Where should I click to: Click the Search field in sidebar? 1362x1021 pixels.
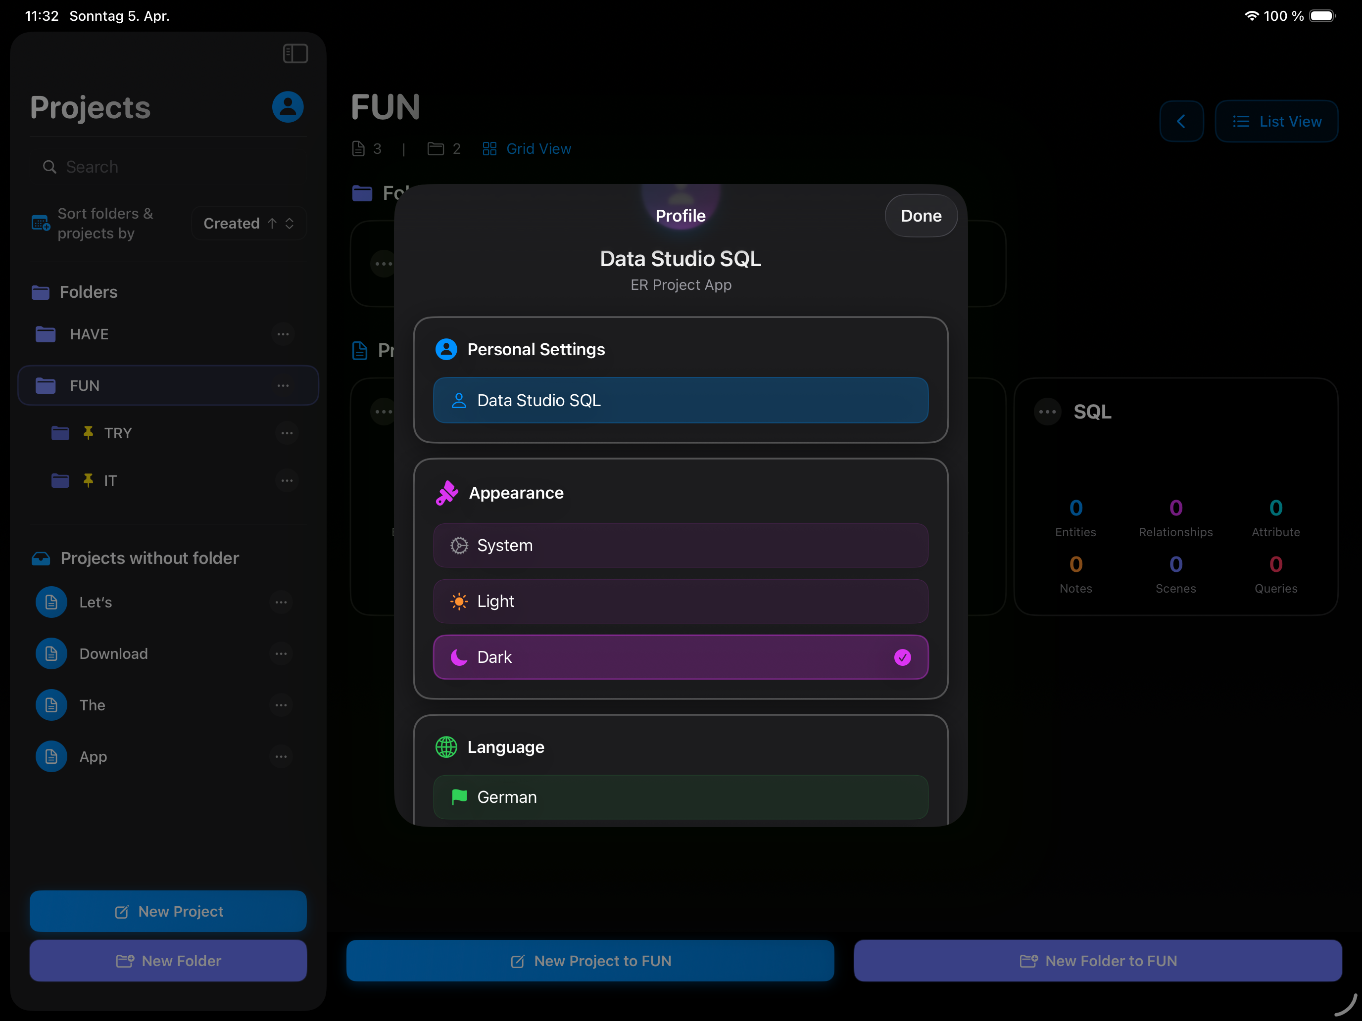168,167
